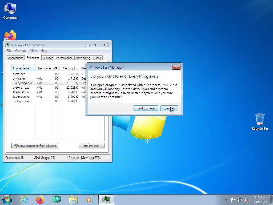Open the Computer desktop icon
This screenshot has height=205, width=273.
click(x=10, y=11)
